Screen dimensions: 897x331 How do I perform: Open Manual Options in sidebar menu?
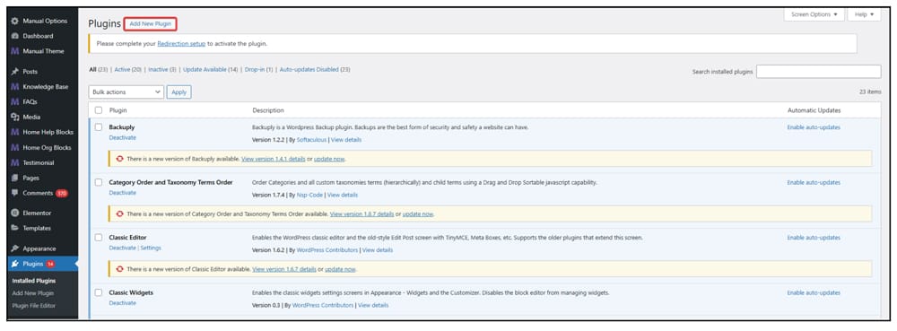click(45, 21)
